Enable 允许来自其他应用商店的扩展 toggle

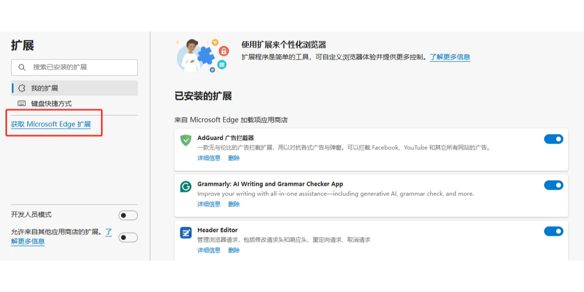click(x=128, y=237)
